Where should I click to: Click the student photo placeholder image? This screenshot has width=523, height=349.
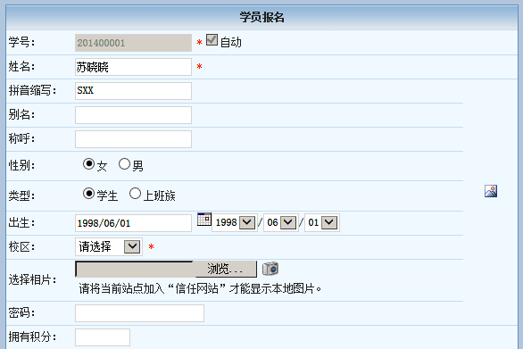click(x=491, y=191)
